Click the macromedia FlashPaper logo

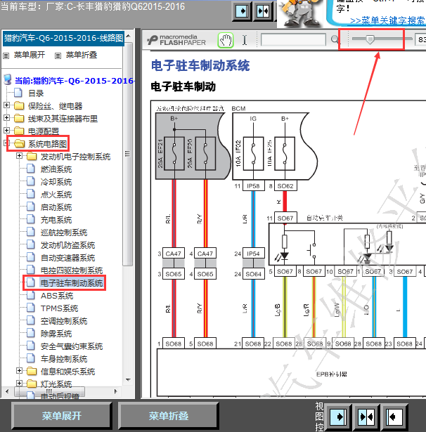pyautogui.click(x=176, y=40)
